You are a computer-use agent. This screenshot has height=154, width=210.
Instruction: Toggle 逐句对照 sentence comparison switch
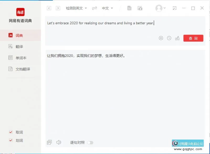click(91, 142)
